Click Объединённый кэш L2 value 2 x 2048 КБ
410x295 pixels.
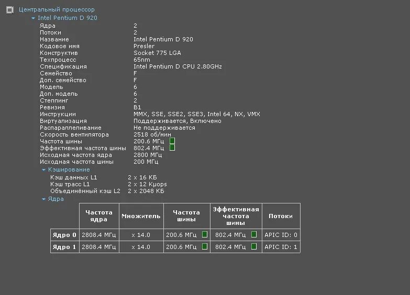[x=146, y=191]
